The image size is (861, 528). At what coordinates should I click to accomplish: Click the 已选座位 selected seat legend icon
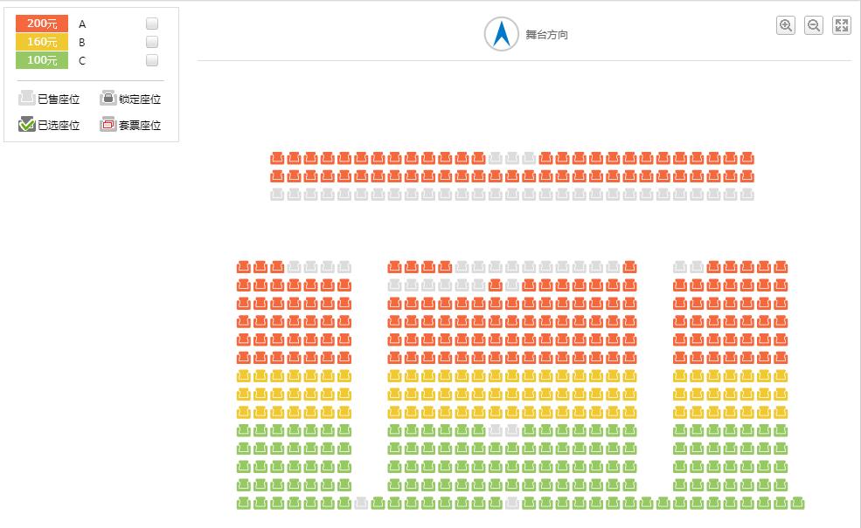tap(27, 125)
